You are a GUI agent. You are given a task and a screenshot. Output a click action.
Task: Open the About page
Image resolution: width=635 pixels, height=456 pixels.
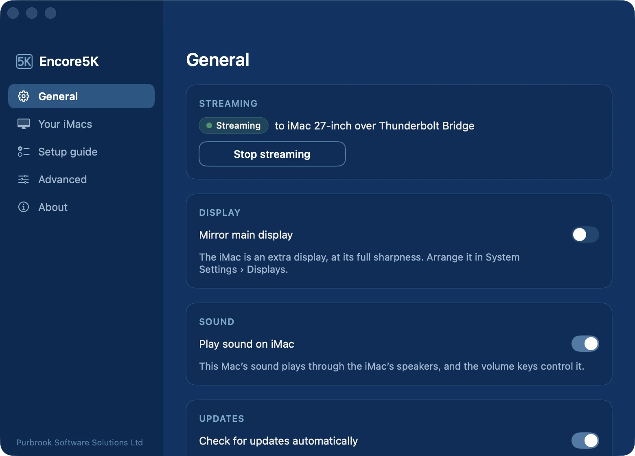click(x=81, y=207)
